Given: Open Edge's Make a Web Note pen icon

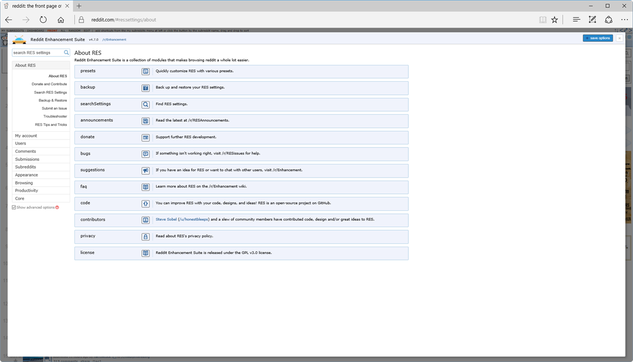Looking at the screenshot, I should 592,19.
